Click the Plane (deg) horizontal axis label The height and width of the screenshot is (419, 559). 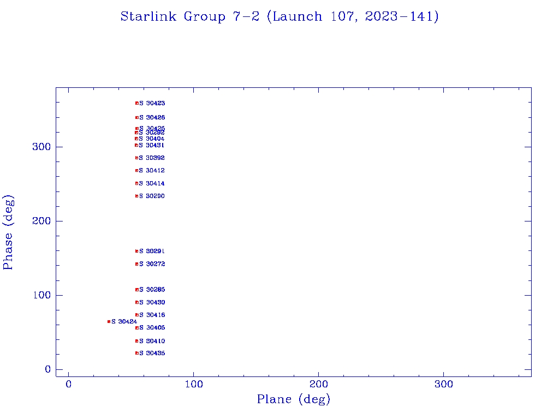[x=294, y=399]
